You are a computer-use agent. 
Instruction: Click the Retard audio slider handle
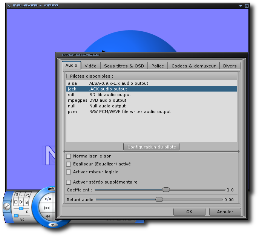[159, 200]
